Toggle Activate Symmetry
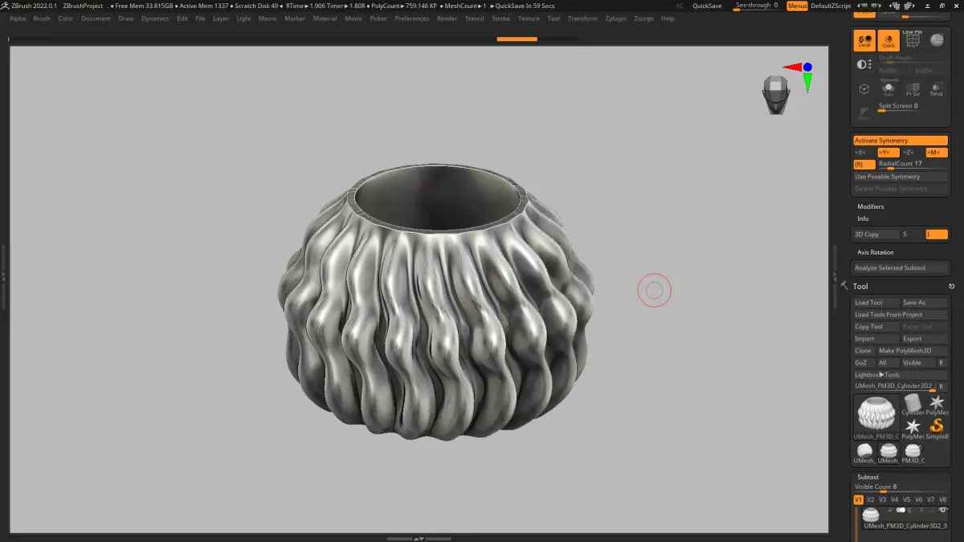964x542 pixels. pos(901,141)
